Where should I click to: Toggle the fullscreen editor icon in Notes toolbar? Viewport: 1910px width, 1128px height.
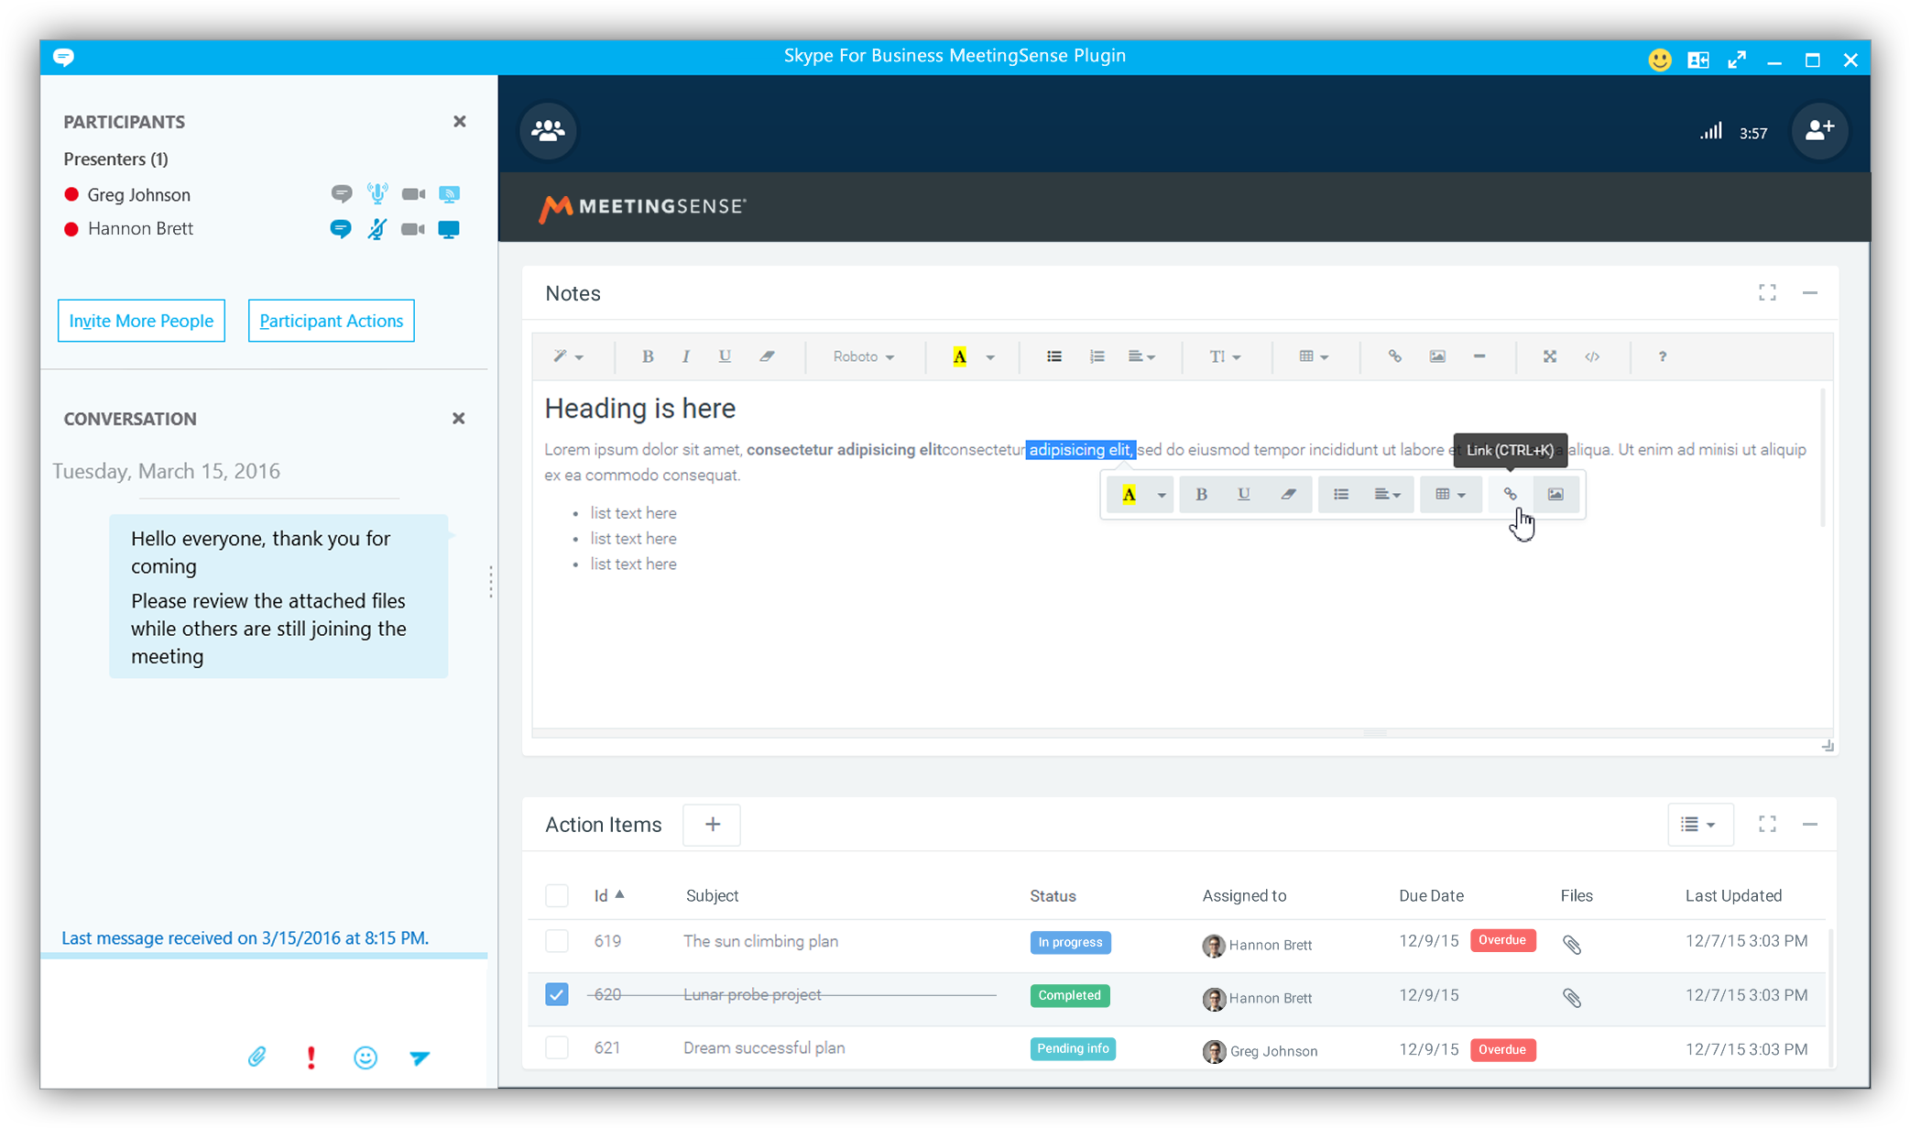pos(1550,356)
